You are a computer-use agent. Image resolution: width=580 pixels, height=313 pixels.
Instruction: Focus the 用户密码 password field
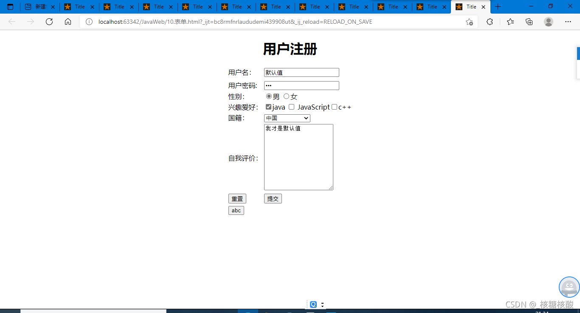pyautogui.click(x=301, y=86)
